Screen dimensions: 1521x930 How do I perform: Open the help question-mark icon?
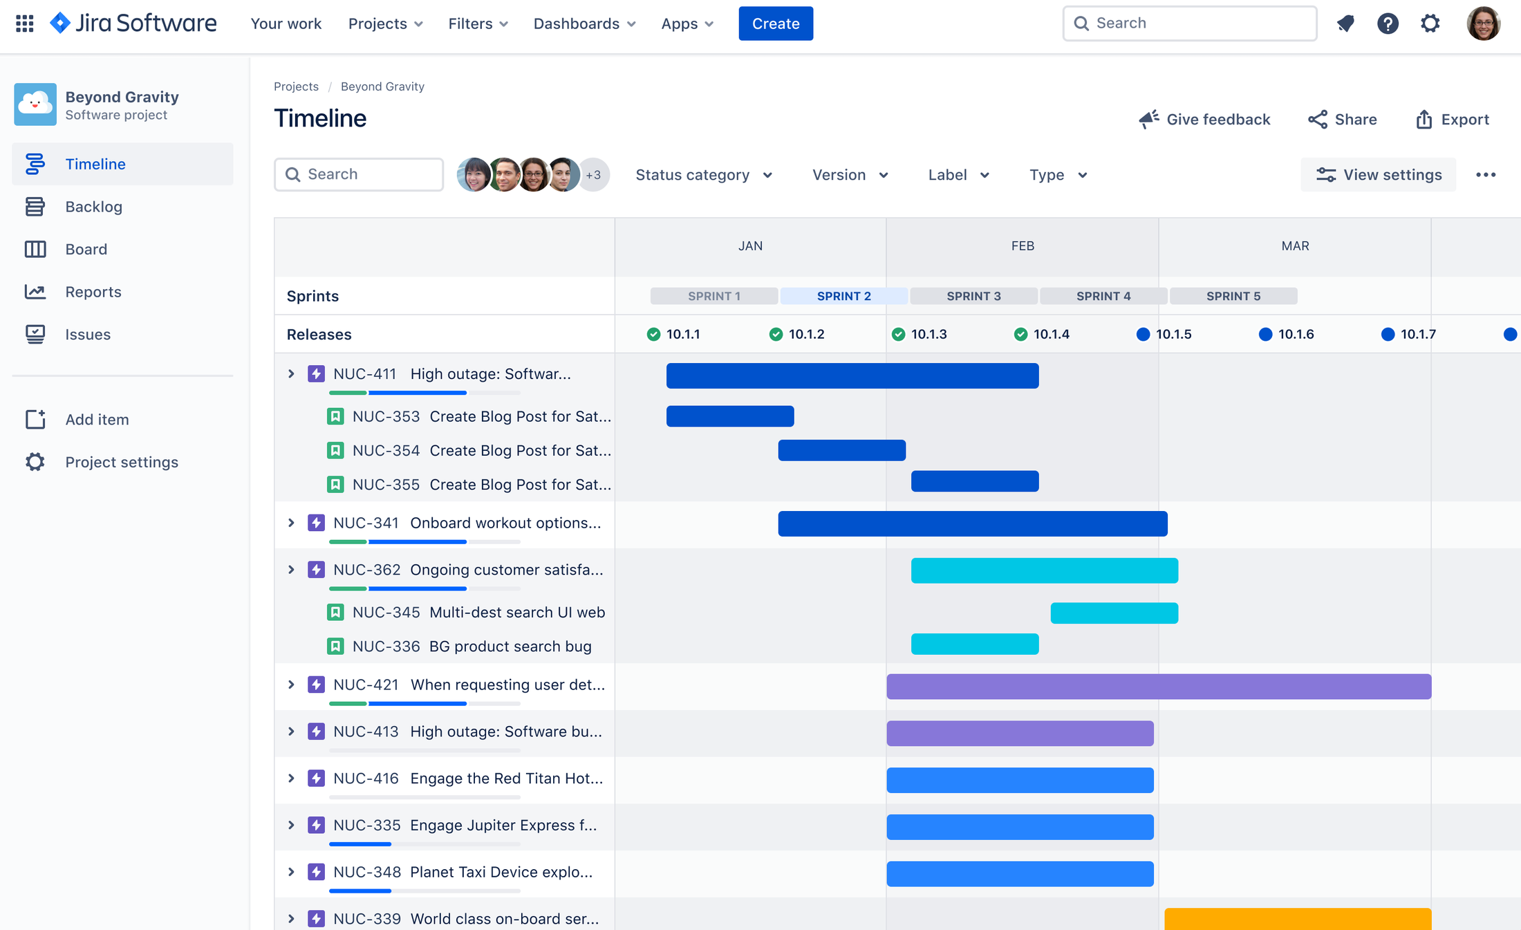1388,23
